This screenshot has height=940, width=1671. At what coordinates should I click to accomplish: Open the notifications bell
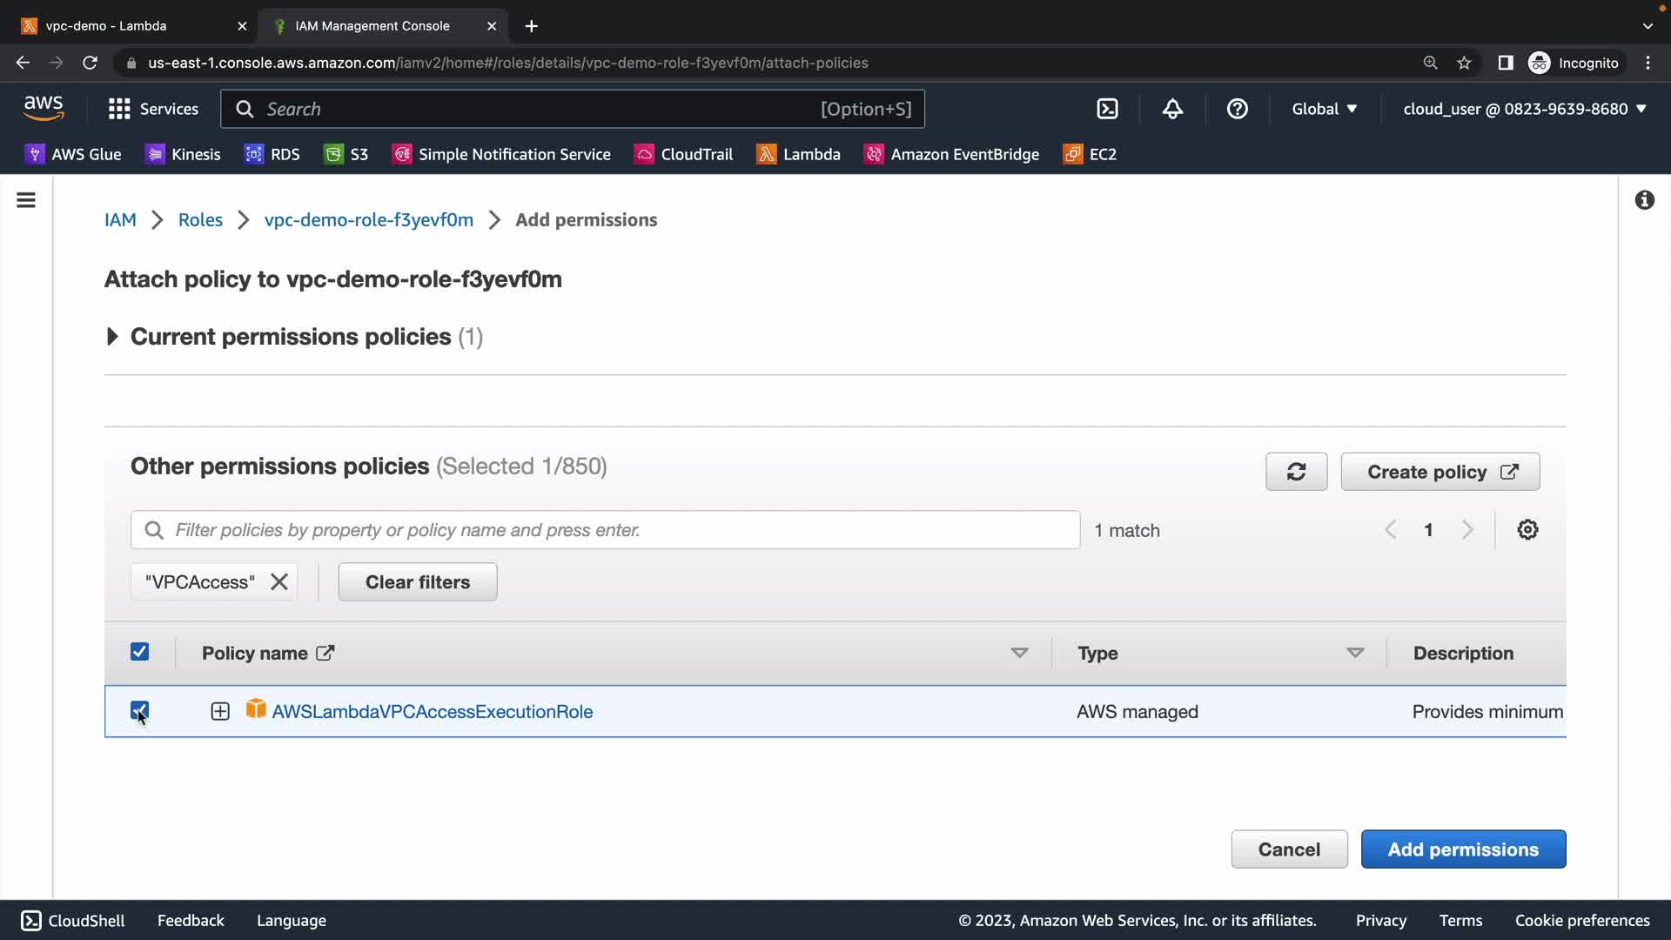point(1172,109)
